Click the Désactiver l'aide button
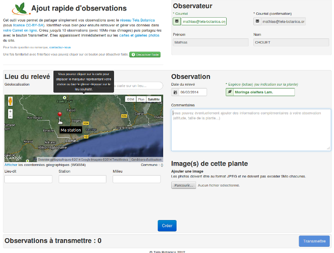The width and height of the screenshot is (334, 253). 145,55
